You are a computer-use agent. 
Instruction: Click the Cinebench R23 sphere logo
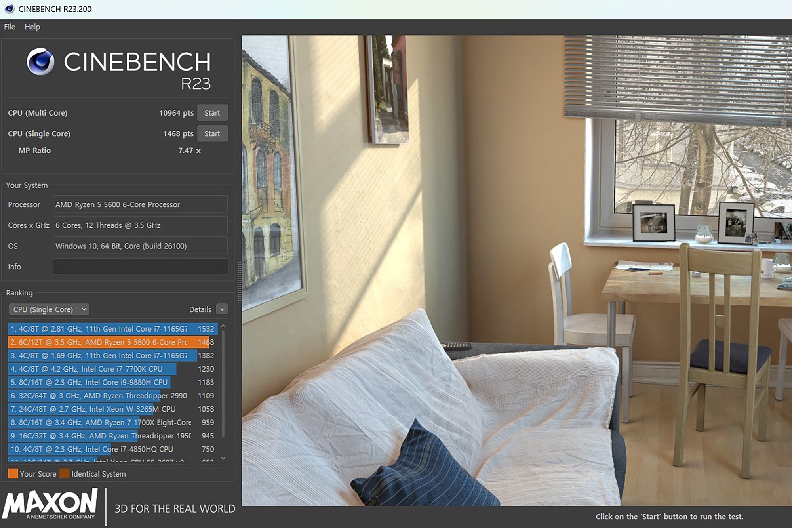40,62
